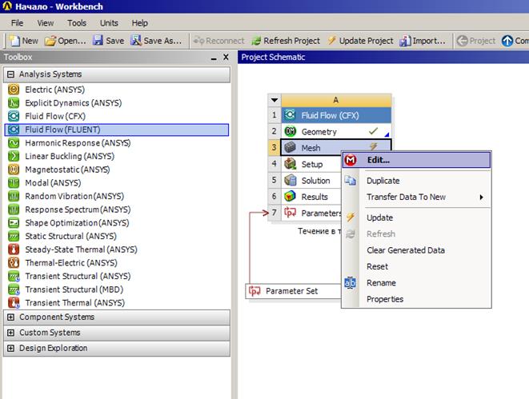Open the system A header dropdown arrow
The height and width of the screenshot is (399, 529).
tap(275, 100)
